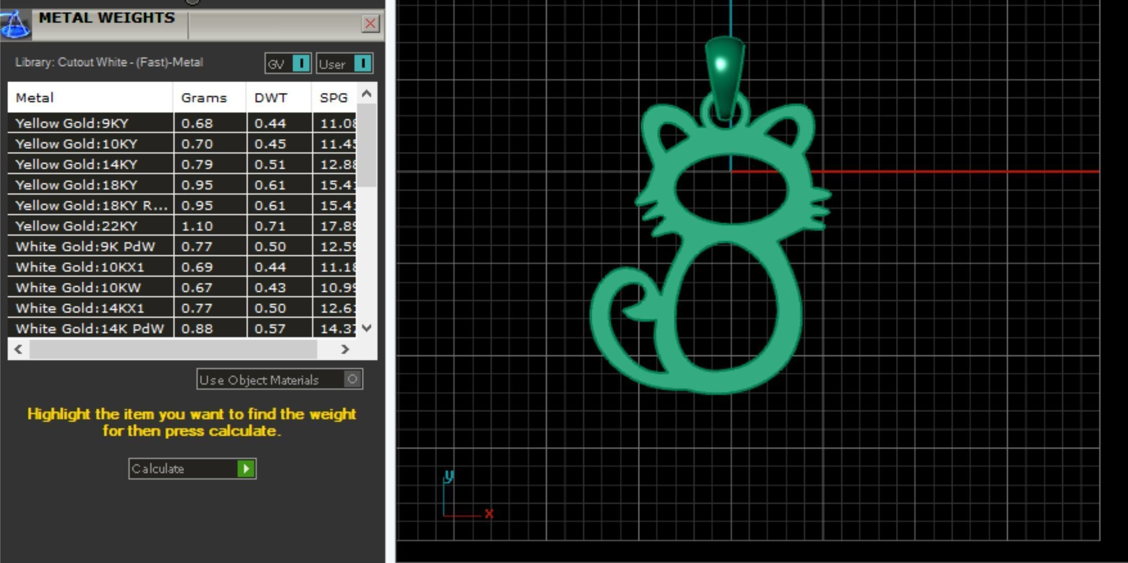
Task: Select the pendant bail in viewport
Action: [724, 77]
